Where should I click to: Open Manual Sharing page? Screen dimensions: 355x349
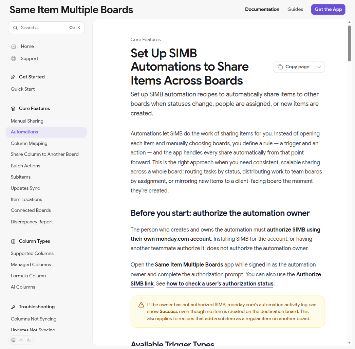(x=27, y=121)
